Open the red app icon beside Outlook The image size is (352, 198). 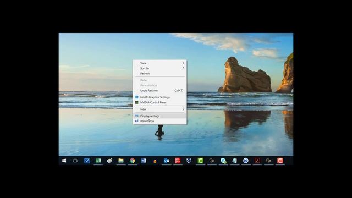coord(178,161)
